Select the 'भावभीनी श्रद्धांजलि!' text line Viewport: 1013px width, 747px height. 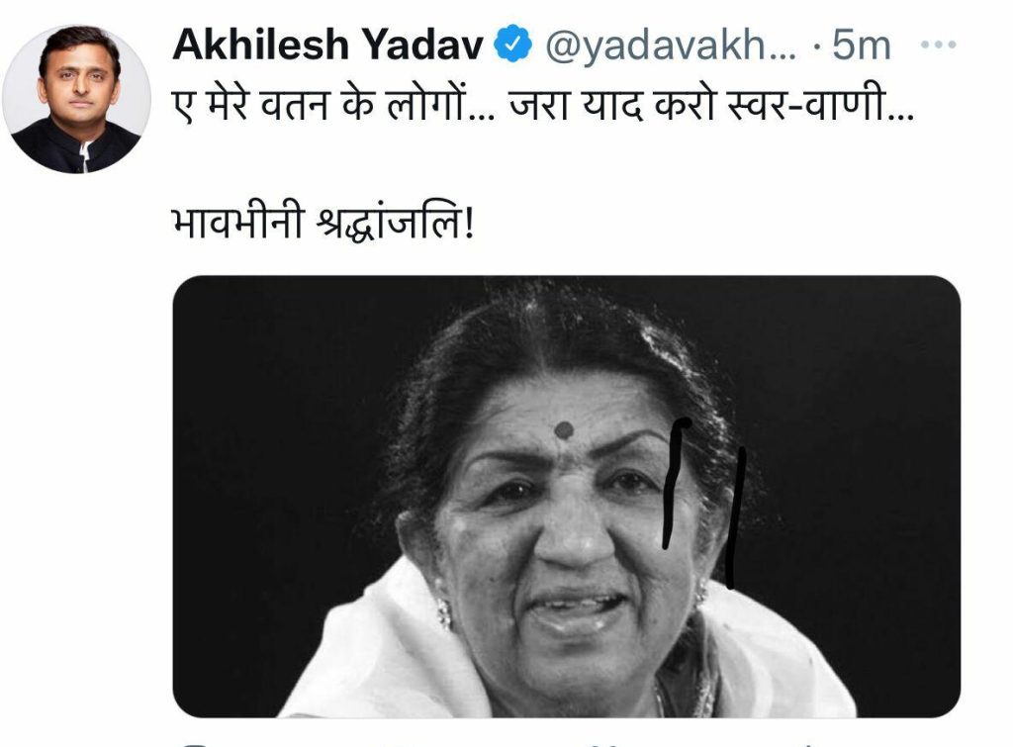[x=323, y=223]
